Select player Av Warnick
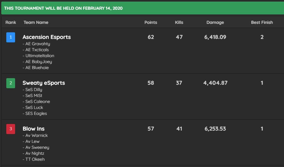This screenshot has height=167, width=284. (36, 136)
